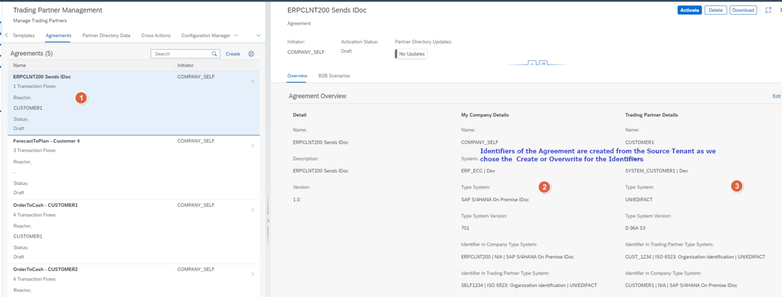This screenshot has width=782, height=297.
Task: Enter fullscreen using the expand icon
Action: coord(768,10)
